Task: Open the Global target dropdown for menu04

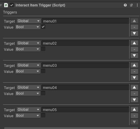Action: (29, 87)
